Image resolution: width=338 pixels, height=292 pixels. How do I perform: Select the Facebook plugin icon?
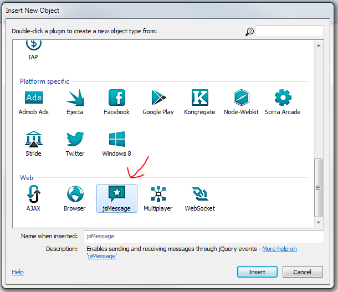[116, 98]
